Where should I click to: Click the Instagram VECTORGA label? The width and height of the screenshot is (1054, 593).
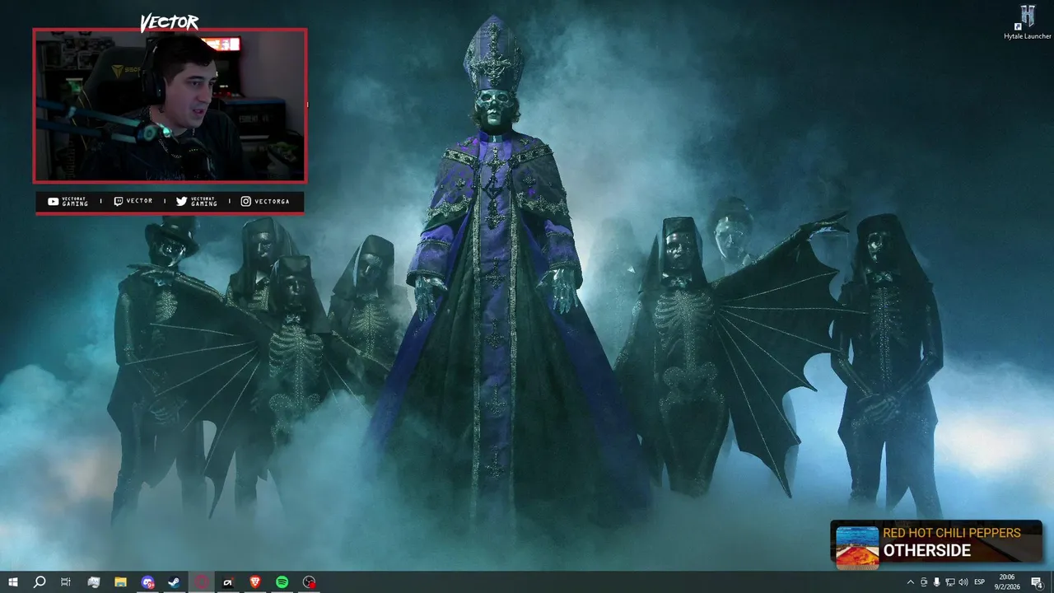[x=265, y=202]
